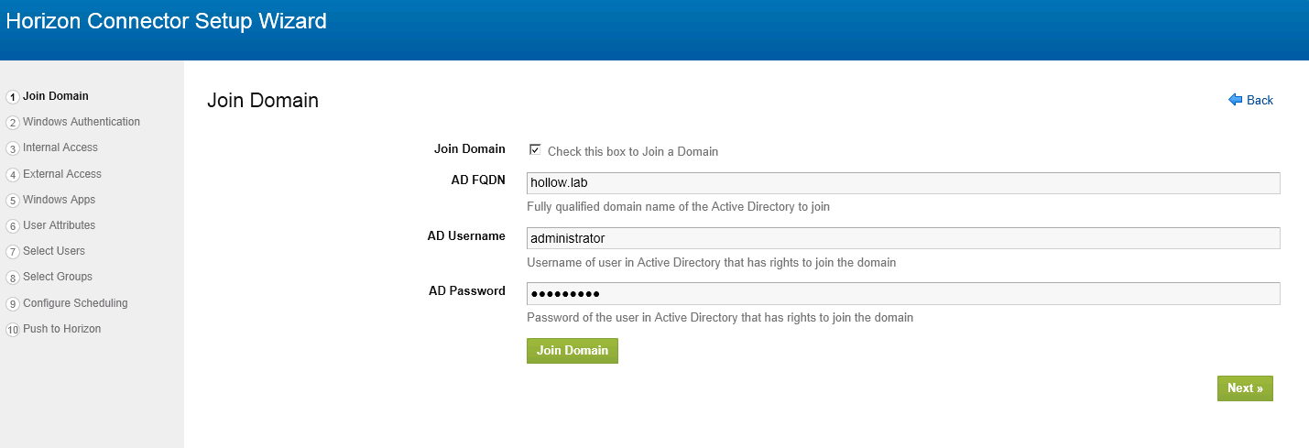Click the step 2 number icon
Image resolution: width=1309 pixels, height=448 pixels.
pyautogui.click(x=13, y=123)
